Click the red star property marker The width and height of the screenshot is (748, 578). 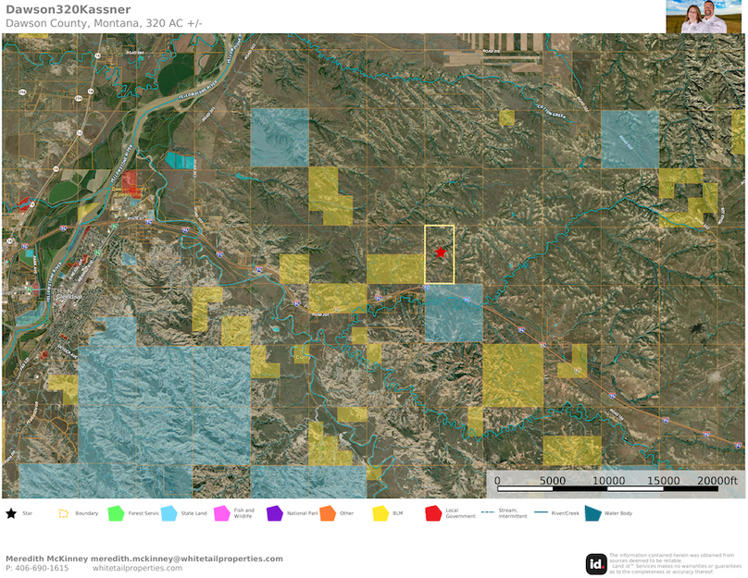(440, 251)
